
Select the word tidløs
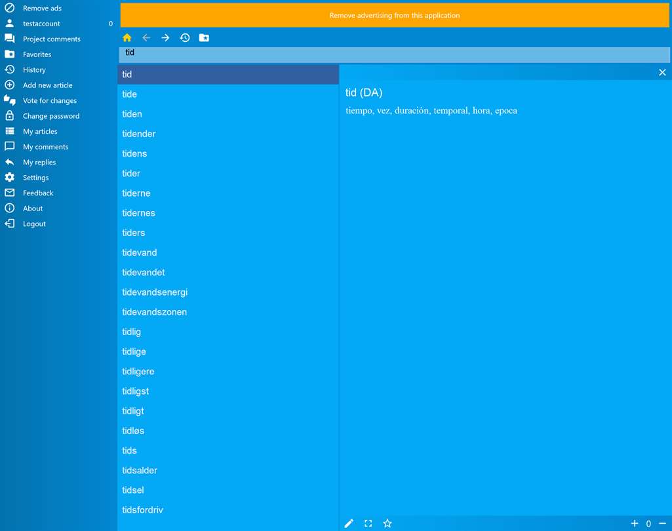pyautogui.click(x=228, y=431)
